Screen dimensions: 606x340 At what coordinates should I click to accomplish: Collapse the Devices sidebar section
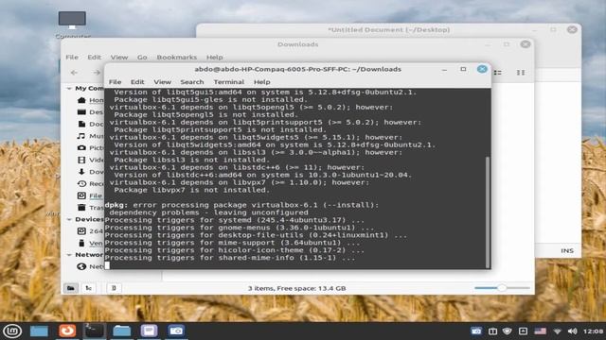pyautogui.click(x=69, y=219)
